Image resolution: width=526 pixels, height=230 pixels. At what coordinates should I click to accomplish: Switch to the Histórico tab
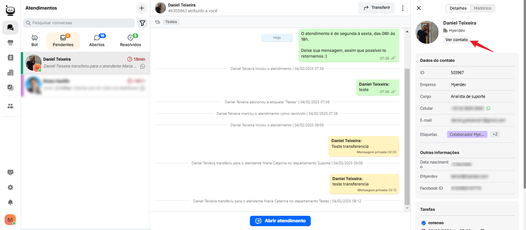point(482,8)
